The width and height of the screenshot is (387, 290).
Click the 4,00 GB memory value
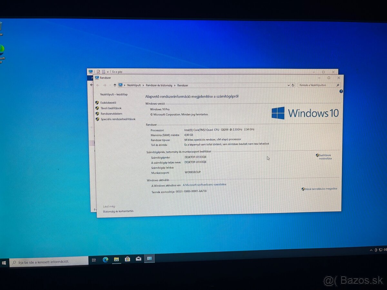click(189, 135)
